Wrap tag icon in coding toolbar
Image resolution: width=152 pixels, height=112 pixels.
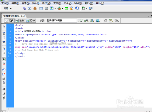[x=4, y=79]
